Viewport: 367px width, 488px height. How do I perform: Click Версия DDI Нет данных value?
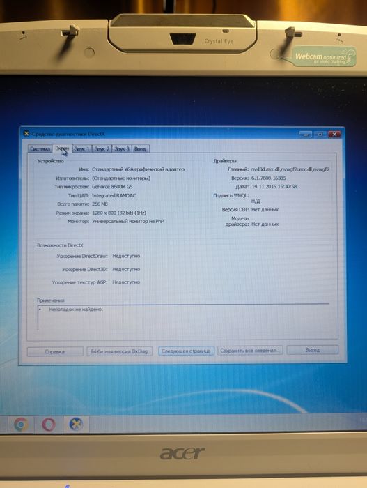[x=265, y=209]
